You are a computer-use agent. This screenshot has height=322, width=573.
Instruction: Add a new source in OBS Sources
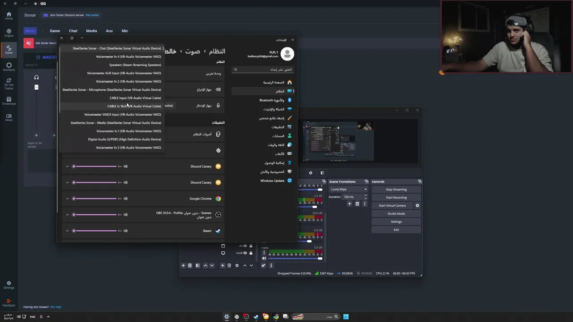[x=222, y=266]
